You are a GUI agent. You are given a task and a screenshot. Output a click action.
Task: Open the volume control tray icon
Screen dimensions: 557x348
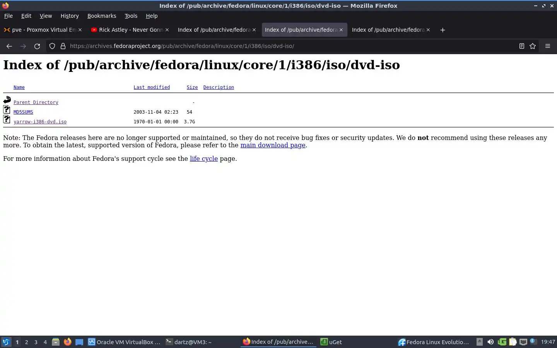pos(490,342)
